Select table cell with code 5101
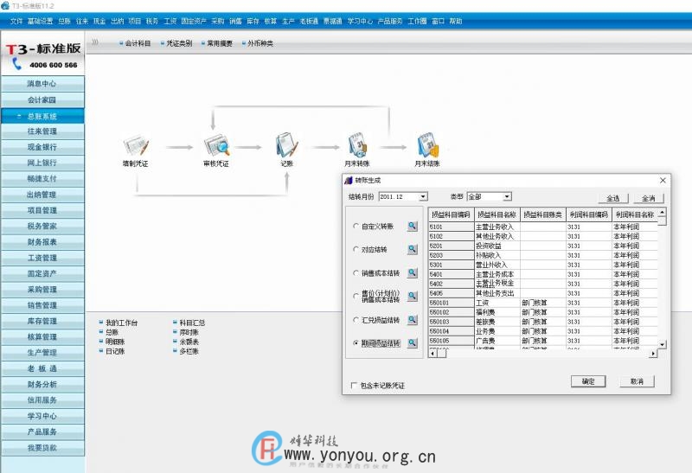 451,227
